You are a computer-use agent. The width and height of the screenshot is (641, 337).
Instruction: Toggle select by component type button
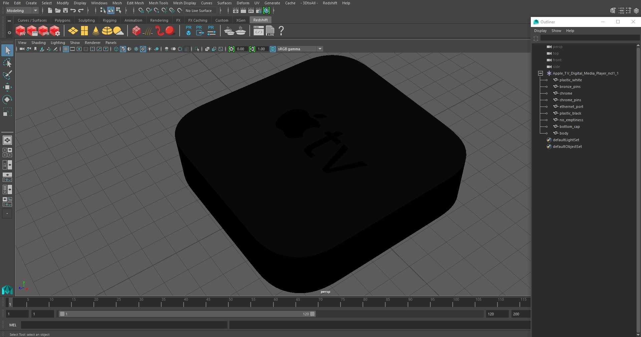119,11
